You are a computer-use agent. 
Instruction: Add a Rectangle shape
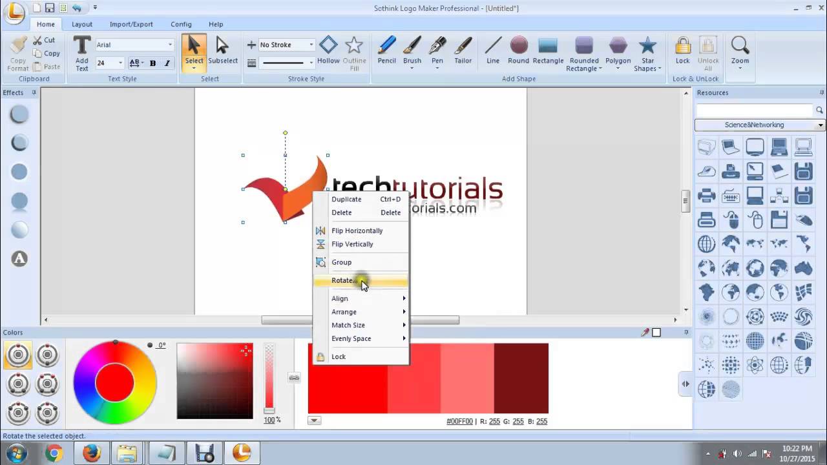pyautogui.click(x=548, y=50)
